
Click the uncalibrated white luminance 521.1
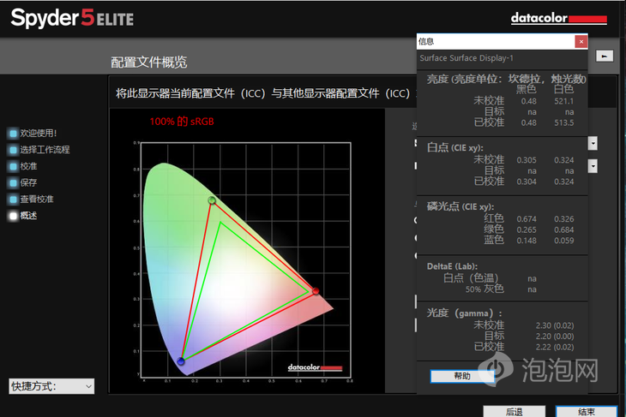(x=563, y=101)
